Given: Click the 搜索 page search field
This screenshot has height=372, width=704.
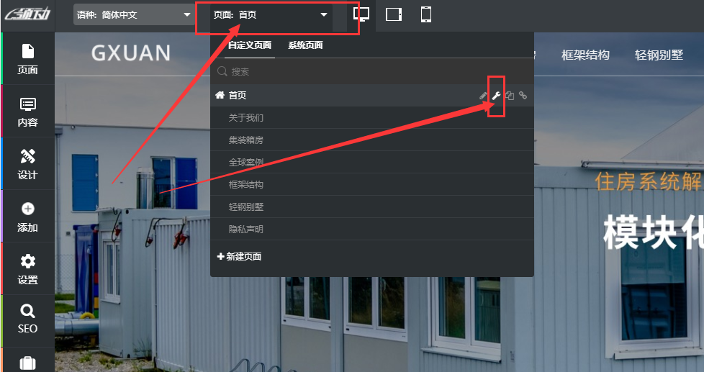Looking at the screenshot, I should (x=371, y=71).
